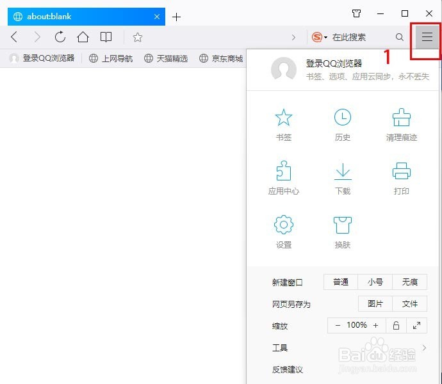Bookmark this page with star icon
Screen dimensions: 442x384
pyautogui.click(x=138, y=37)
